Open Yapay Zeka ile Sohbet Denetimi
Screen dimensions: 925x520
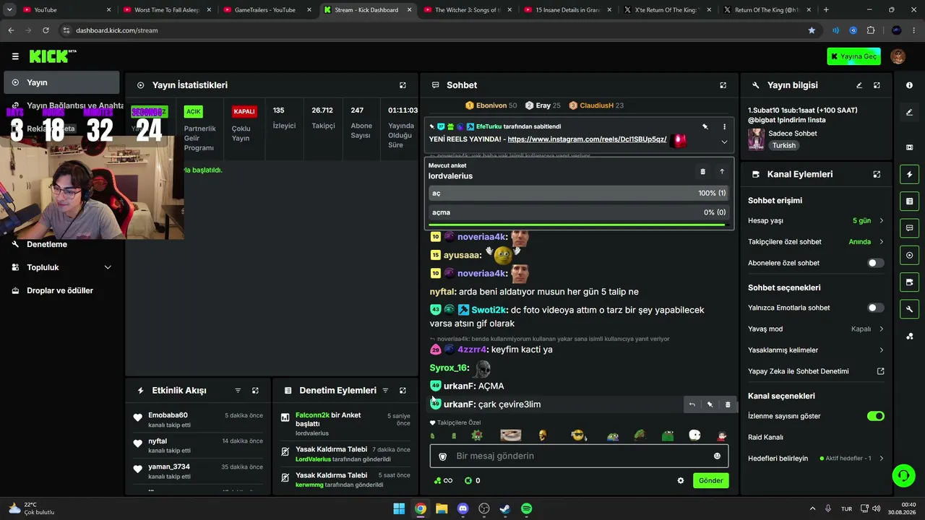point(816,371)
